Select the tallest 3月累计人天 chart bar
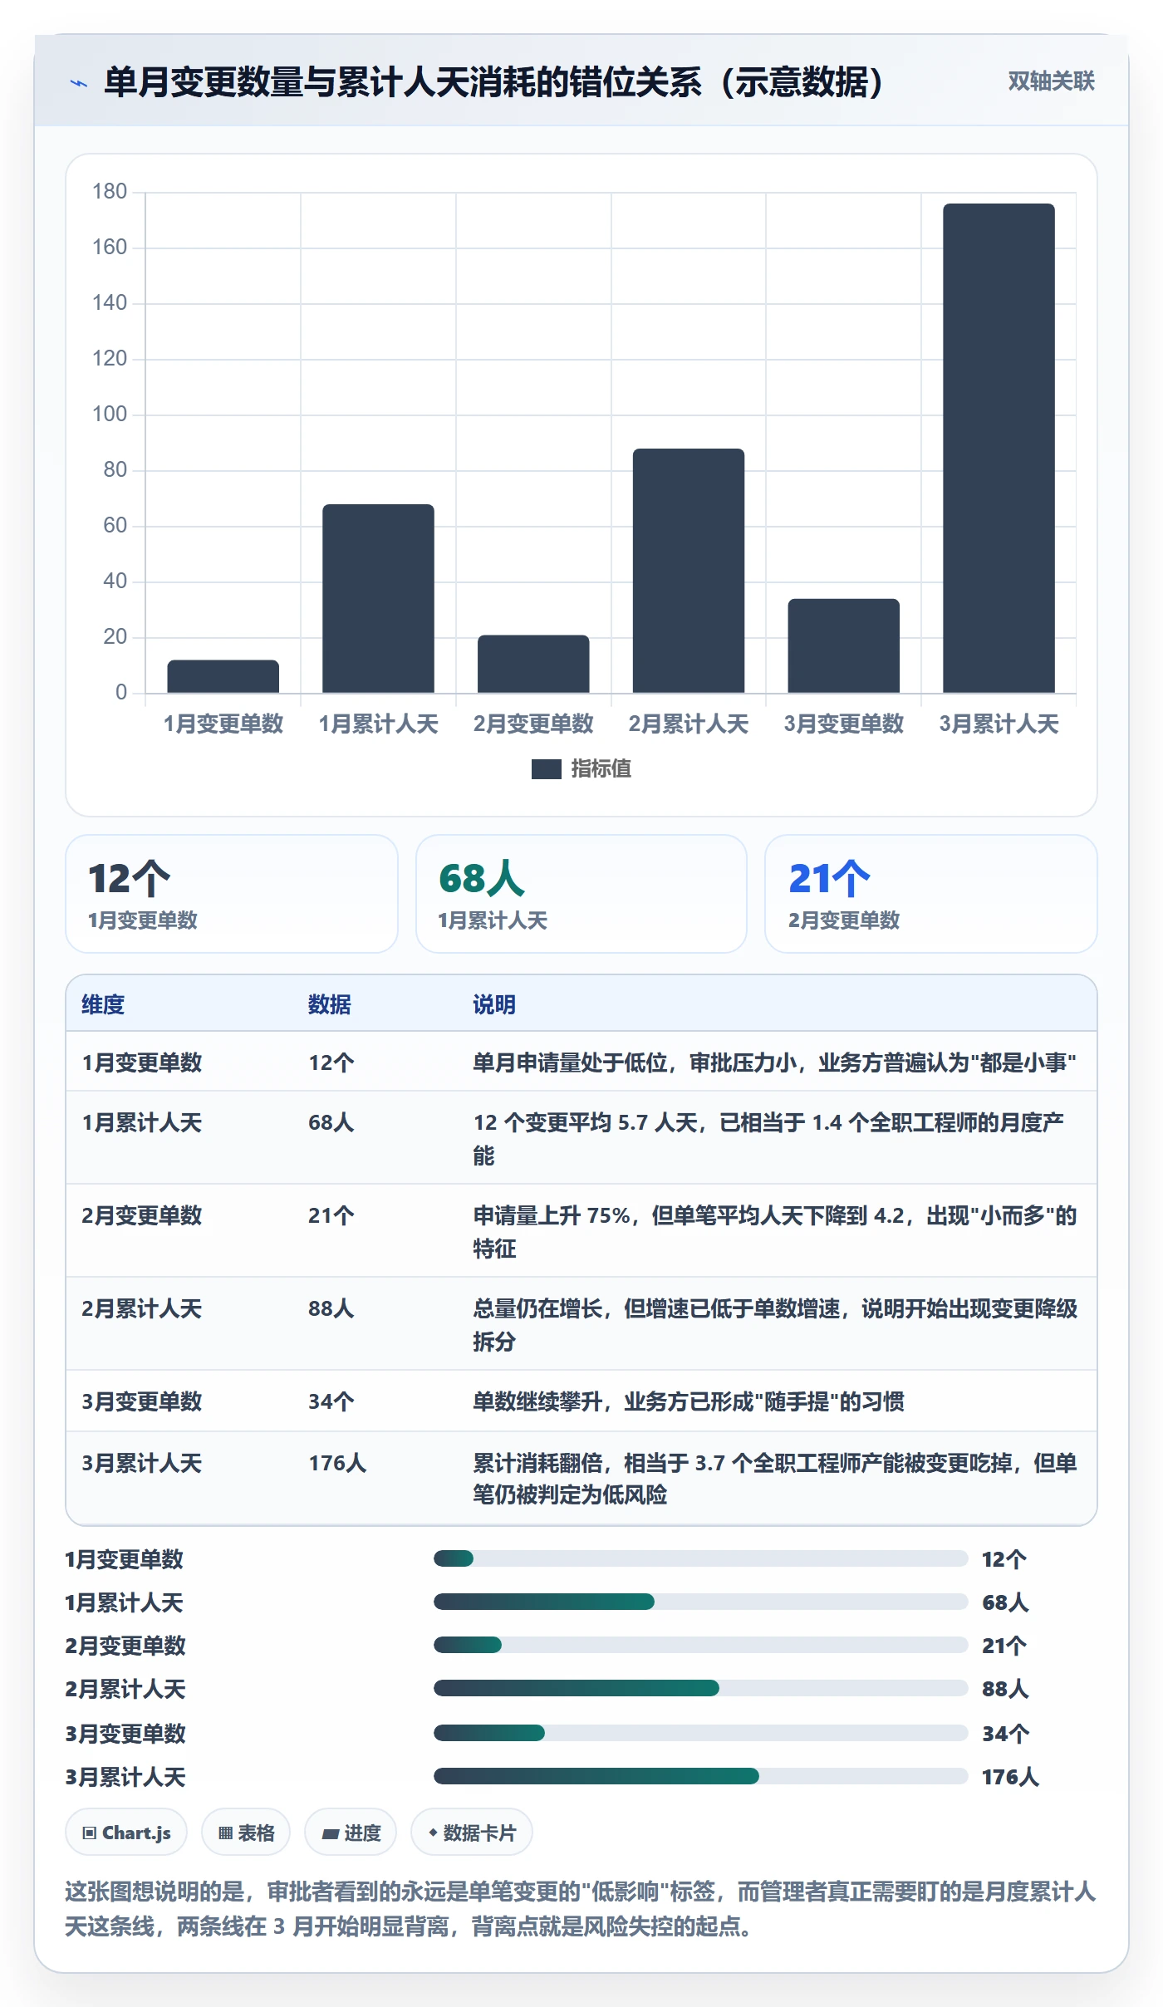Image resolution: width=1163 pixels, height=2007 pixels. coord(999,449)
